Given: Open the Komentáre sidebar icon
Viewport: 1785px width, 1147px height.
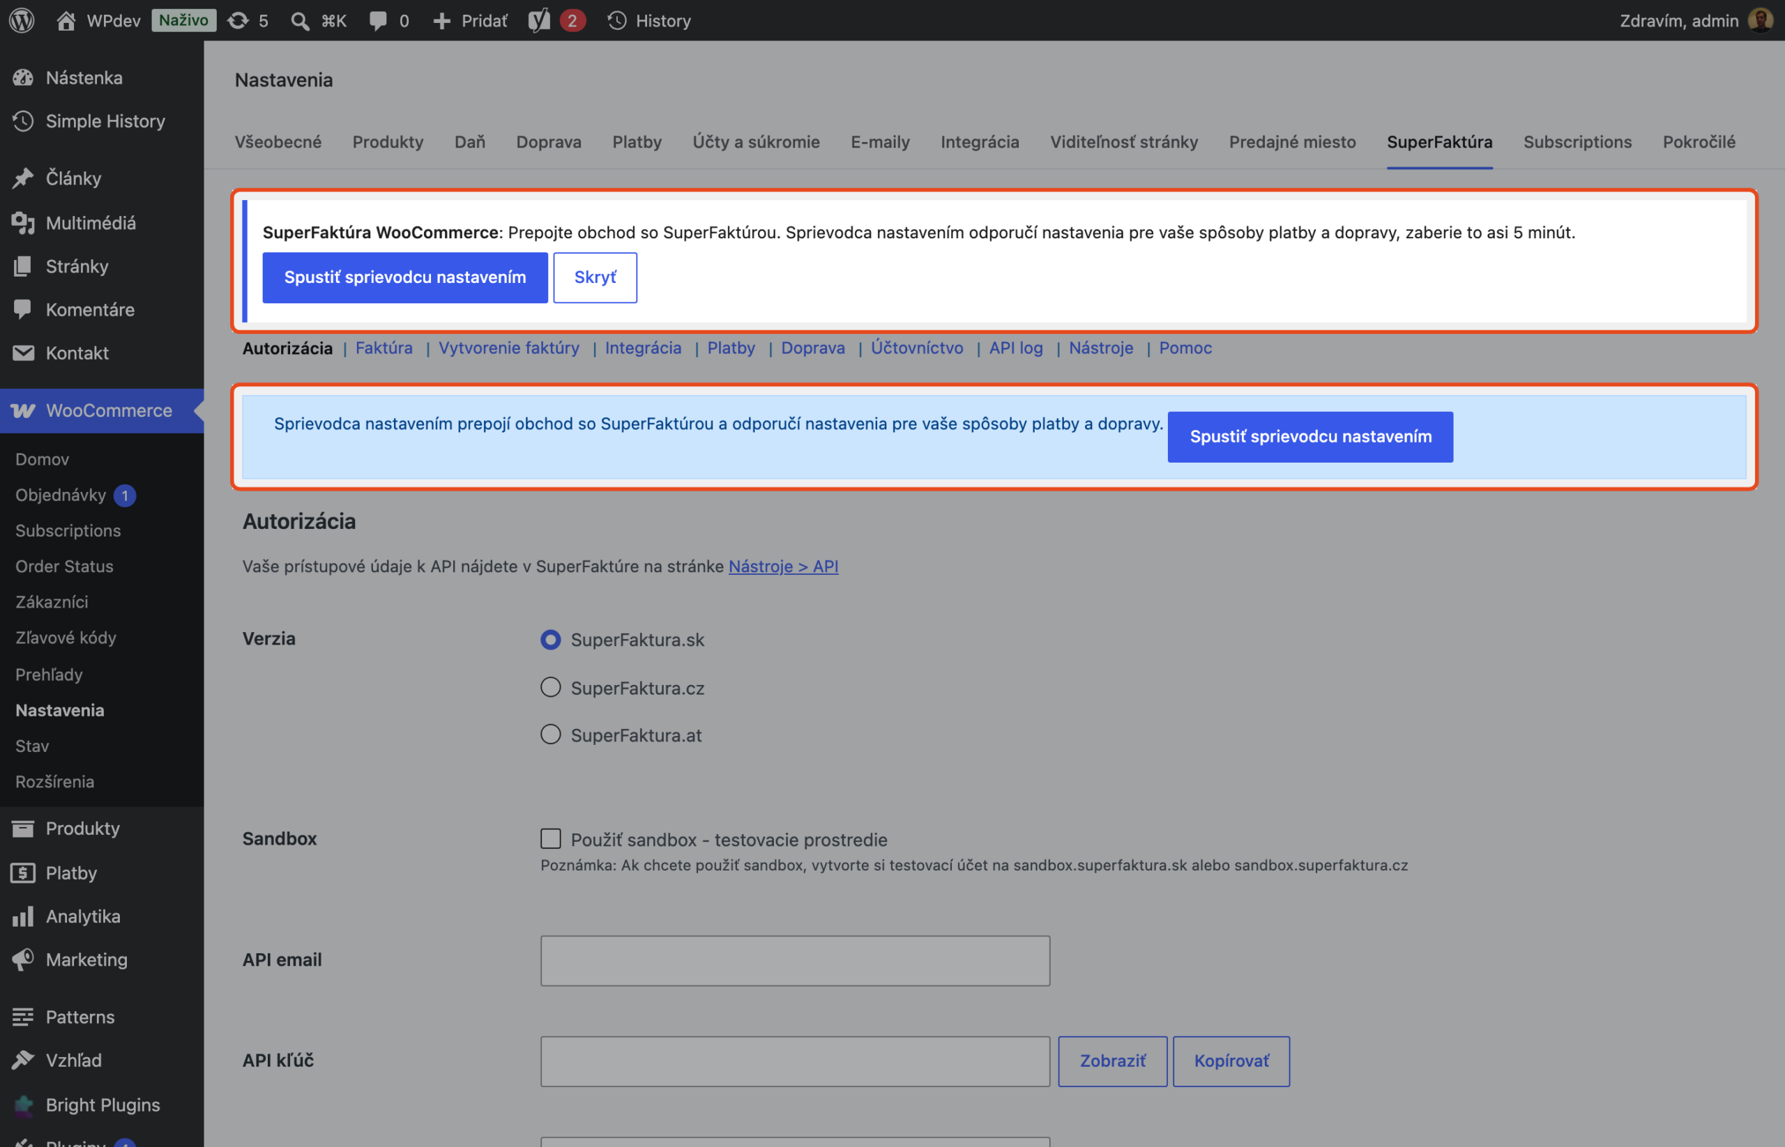Looking at the screenshot, I should pyautogui.click(x=23, y=309).
